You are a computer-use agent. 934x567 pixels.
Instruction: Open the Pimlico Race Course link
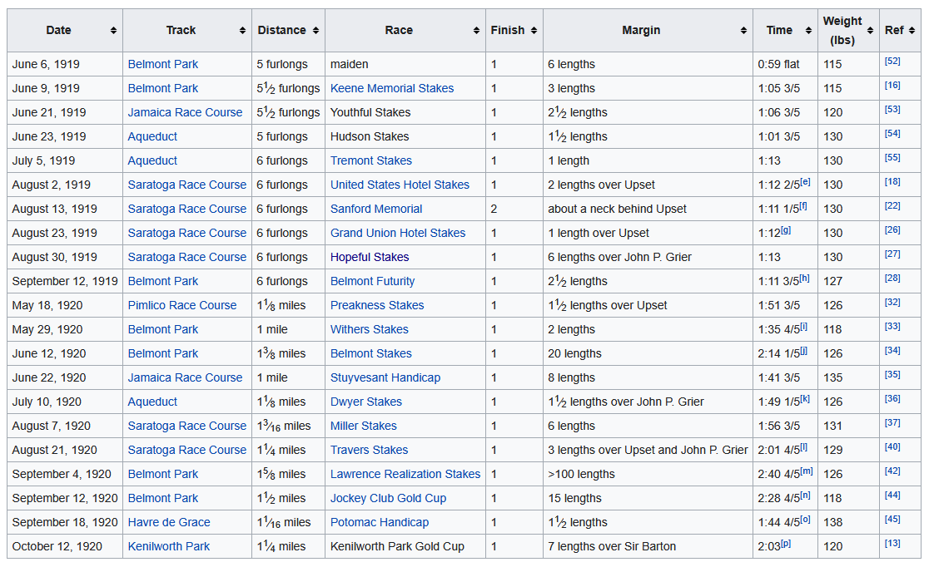(x=182, y=305)
